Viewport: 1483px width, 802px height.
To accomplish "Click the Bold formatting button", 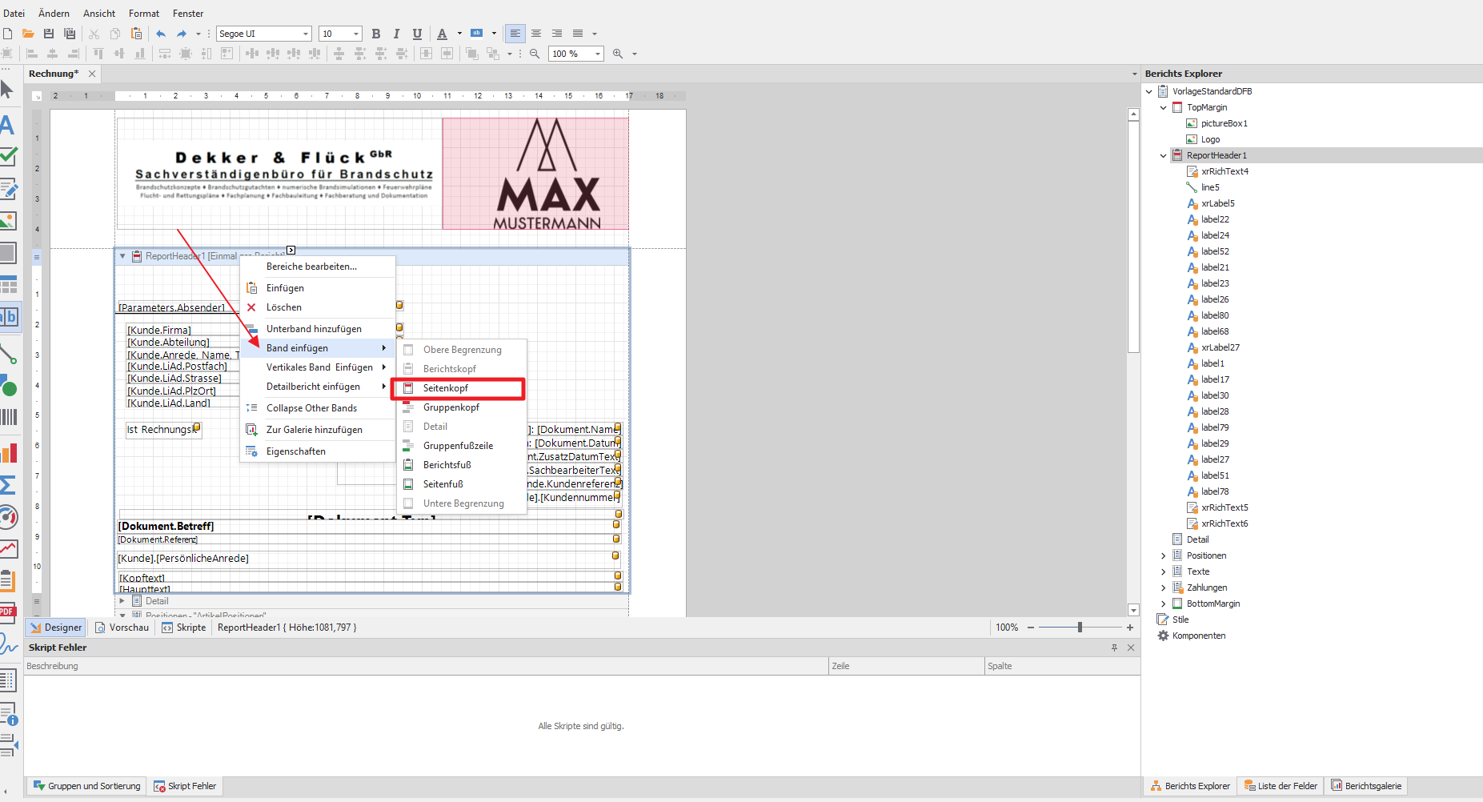I will coord(376,34).
